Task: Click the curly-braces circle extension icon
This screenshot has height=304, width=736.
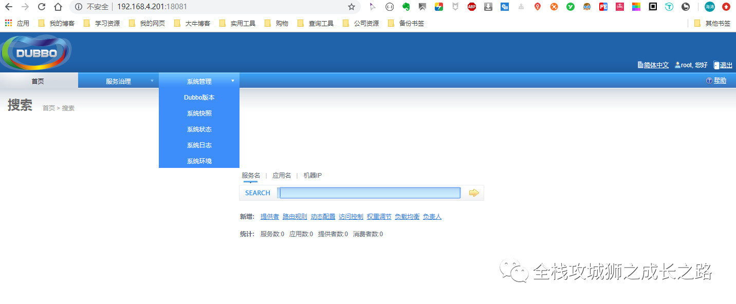Action: tap(390, 7)
